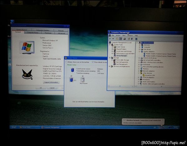The image size is (187, 146).
Task: Open the Window menu in Computer Management
Action: pyautogui.click(x=130, y=35)
